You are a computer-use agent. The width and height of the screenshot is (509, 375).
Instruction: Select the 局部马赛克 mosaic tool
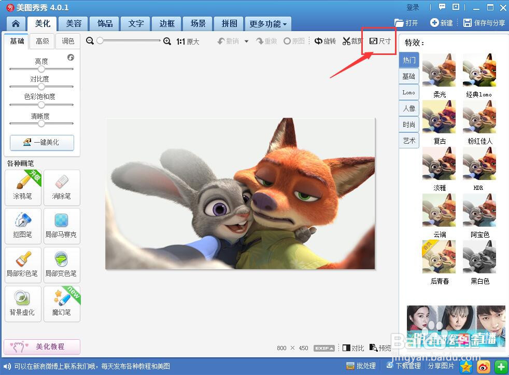62,226
